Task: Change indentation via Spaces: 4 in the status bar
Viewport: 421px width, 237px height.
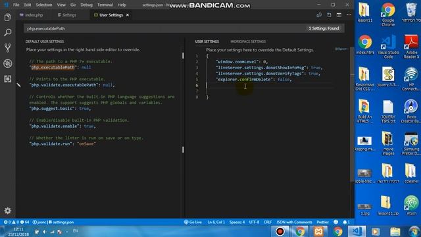Action: (x=237, y=223)
